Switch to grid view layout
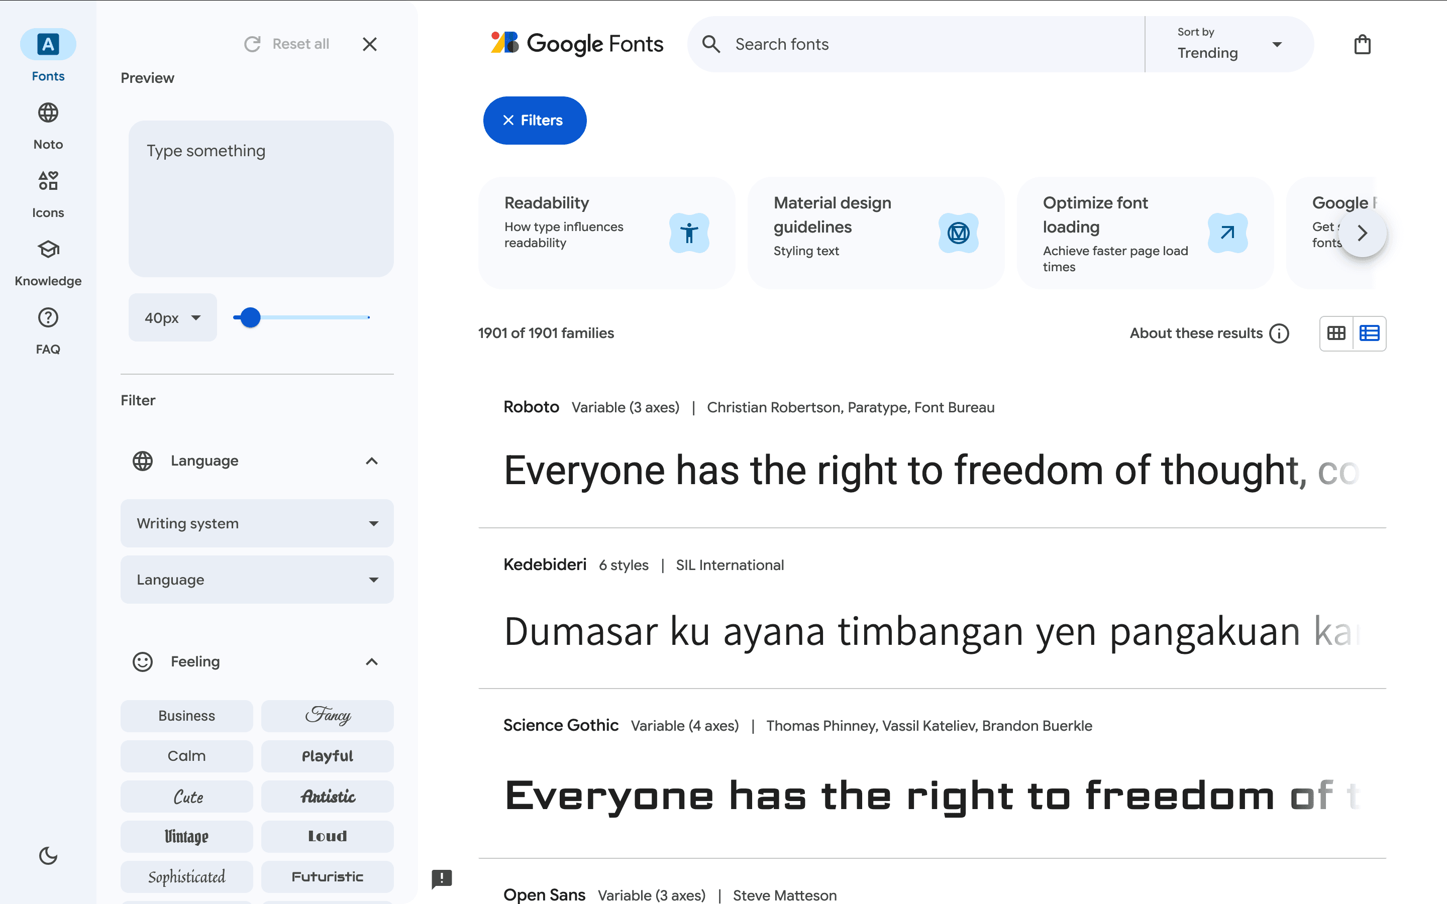Screen dimensions: 1447x904 (1336, 333)
